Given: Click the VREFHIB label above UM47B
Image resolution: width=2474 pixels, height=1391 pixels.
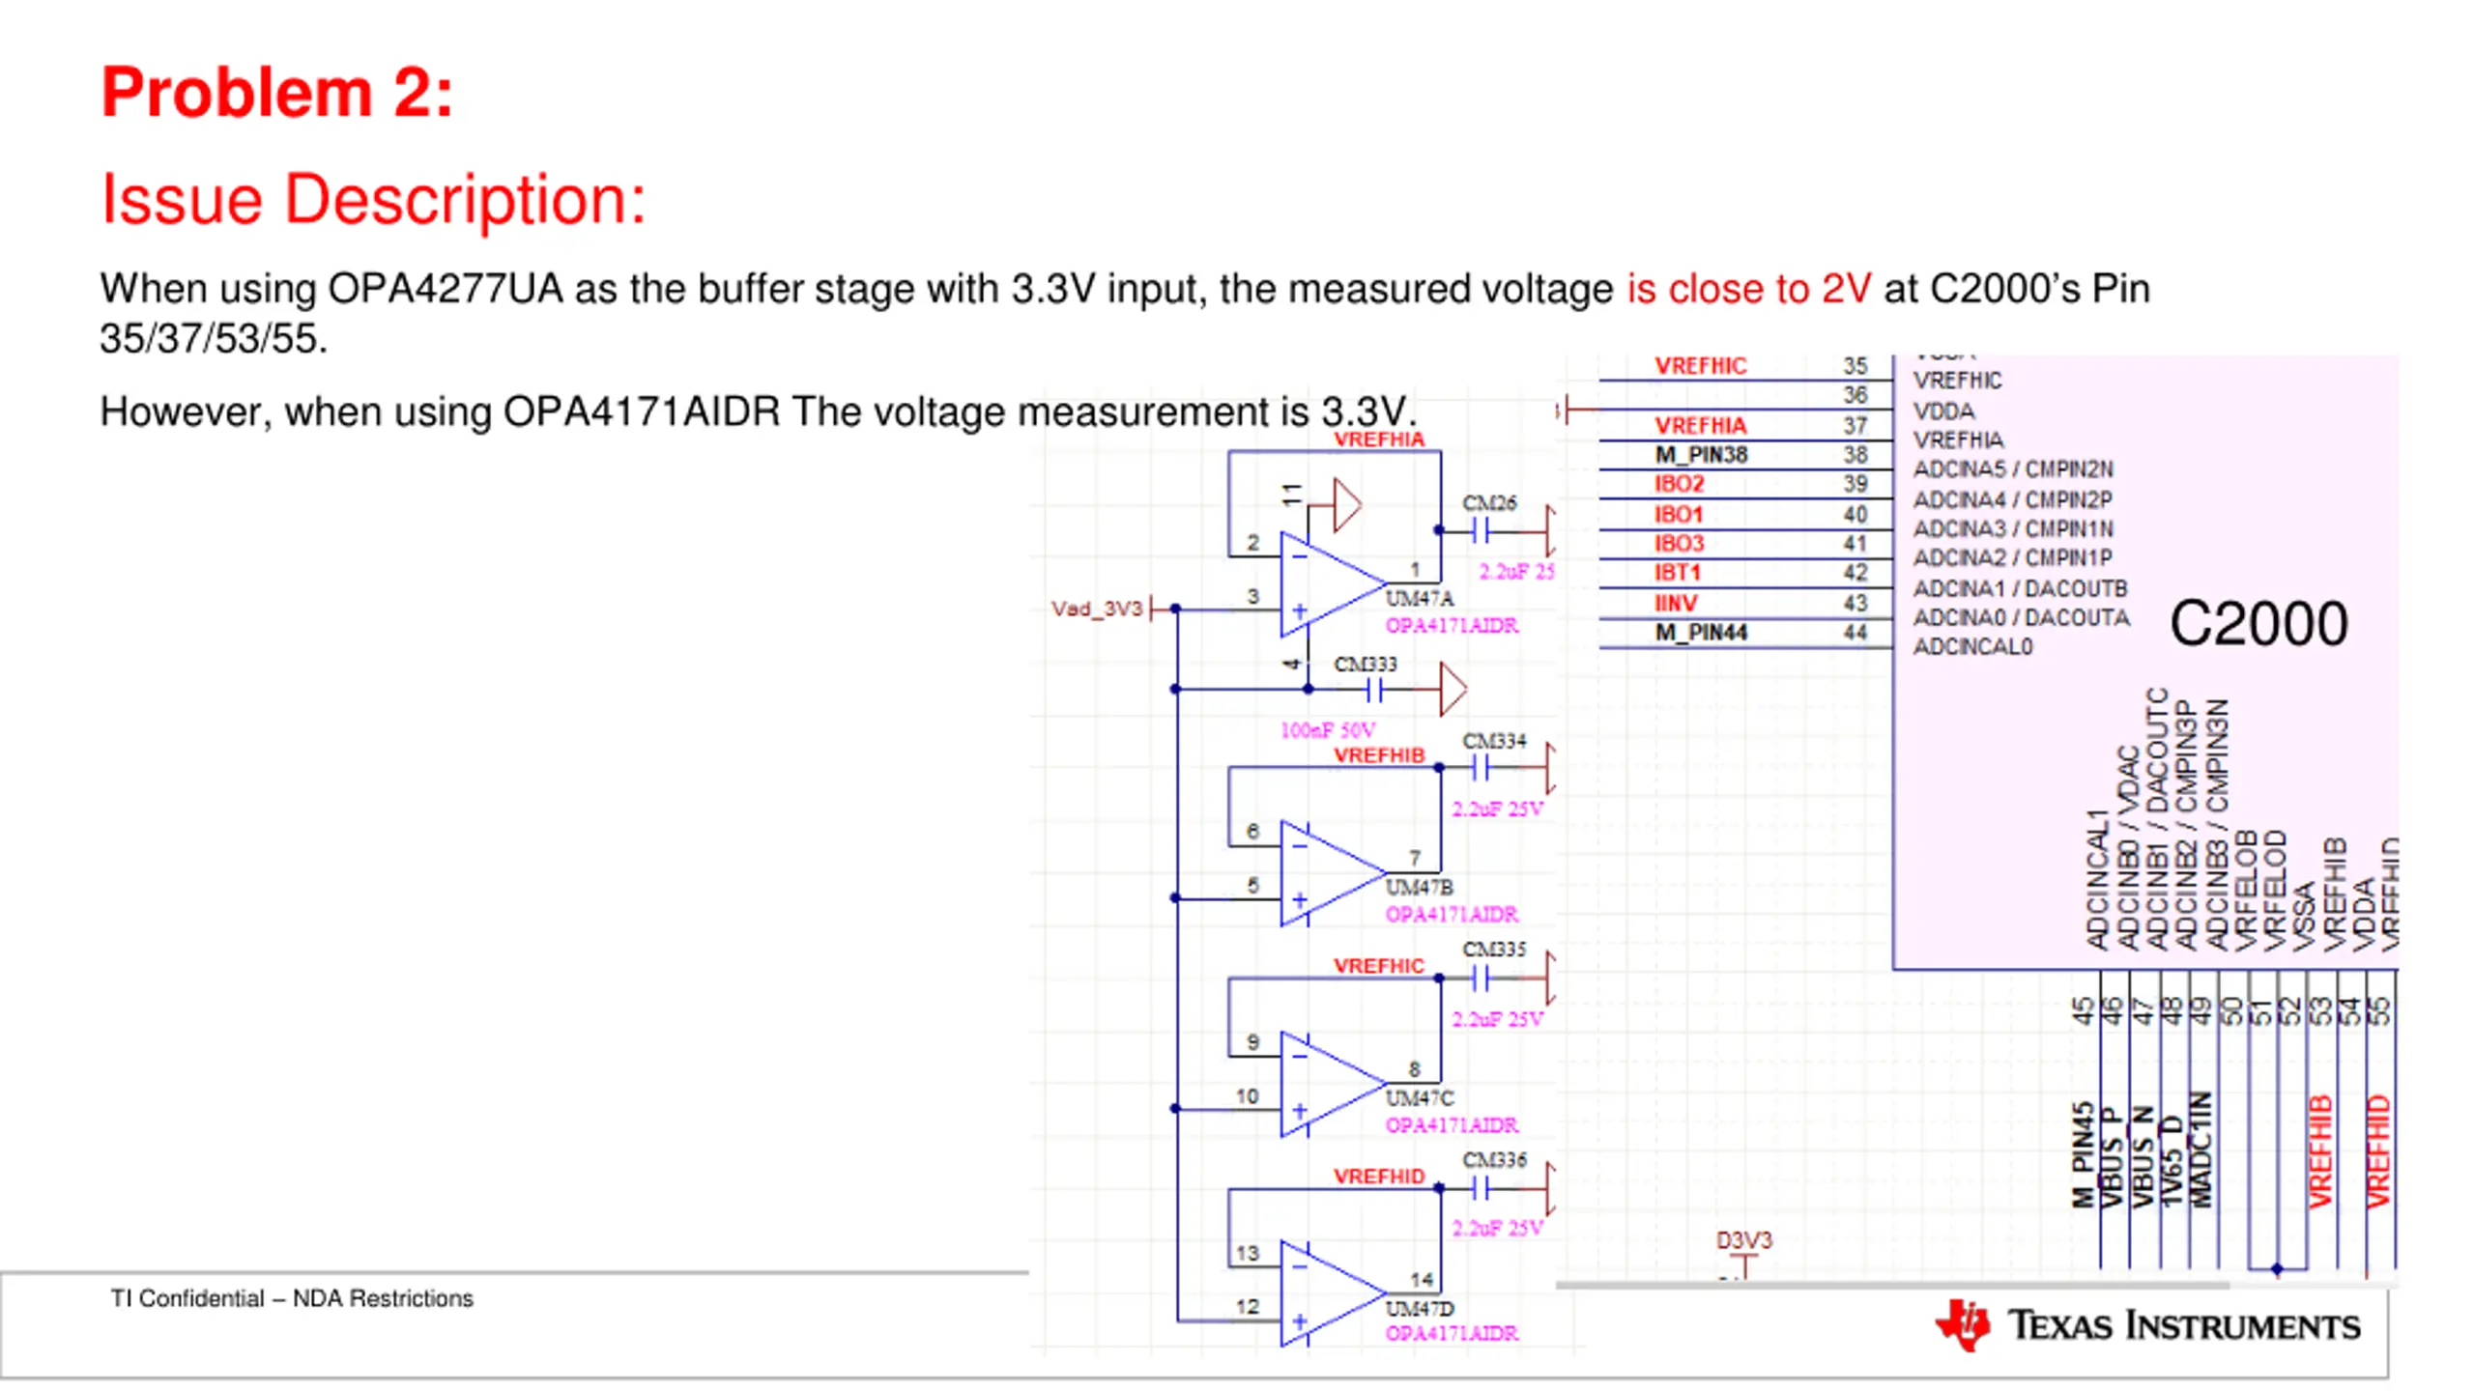Looking at the screenshot, I should point(1379,755).
